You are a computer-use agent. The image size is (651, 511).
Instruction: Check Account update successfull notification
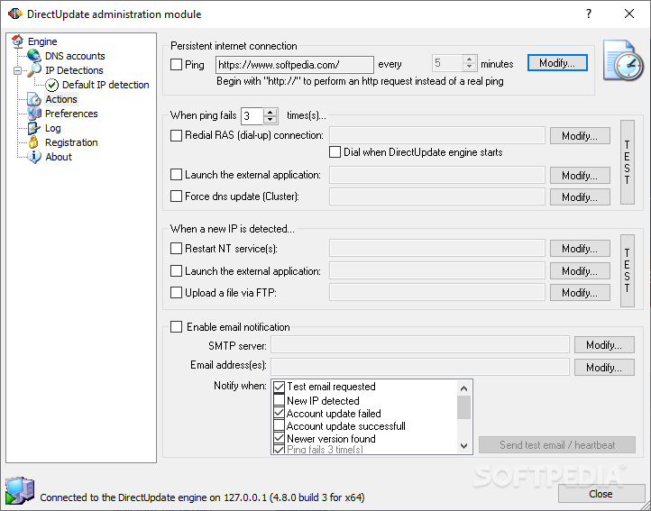[x=279, y=425]
